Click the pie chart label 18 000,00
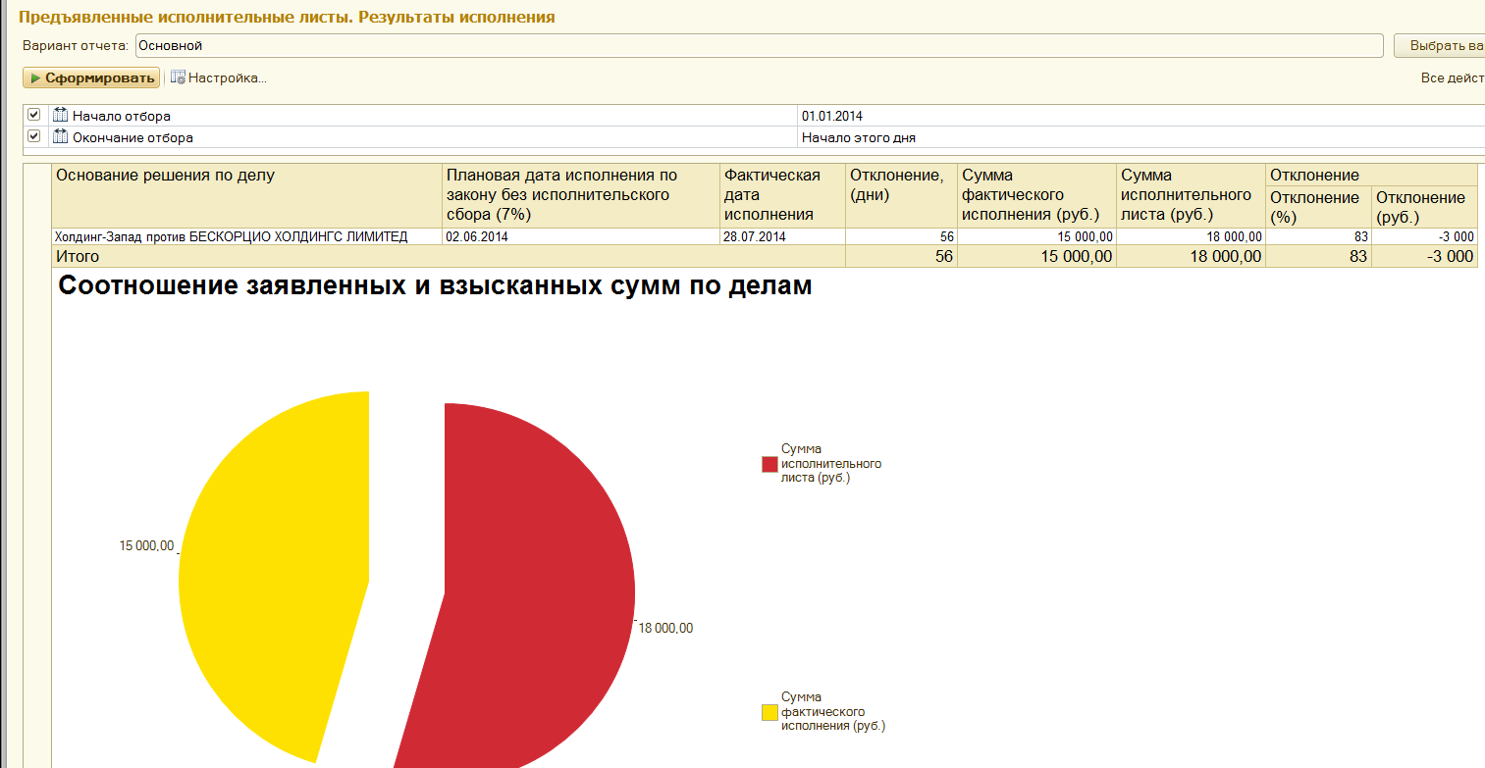1485x768 pixels. [666, 629]
